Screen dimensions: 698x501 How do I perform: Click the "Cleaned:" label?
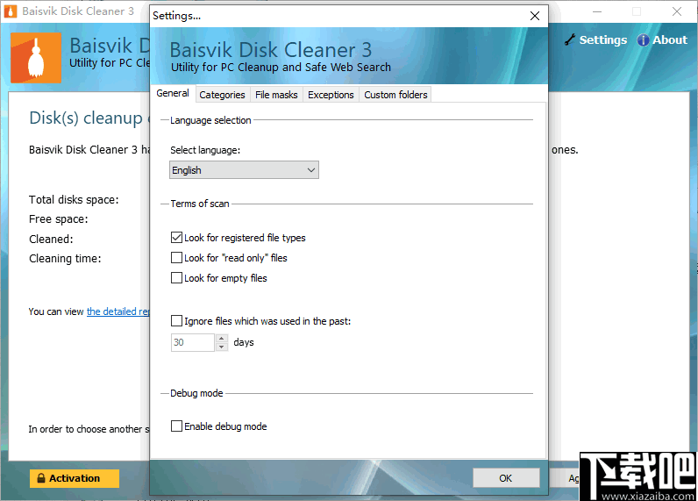pyautogui.click(x=51, y=240)
